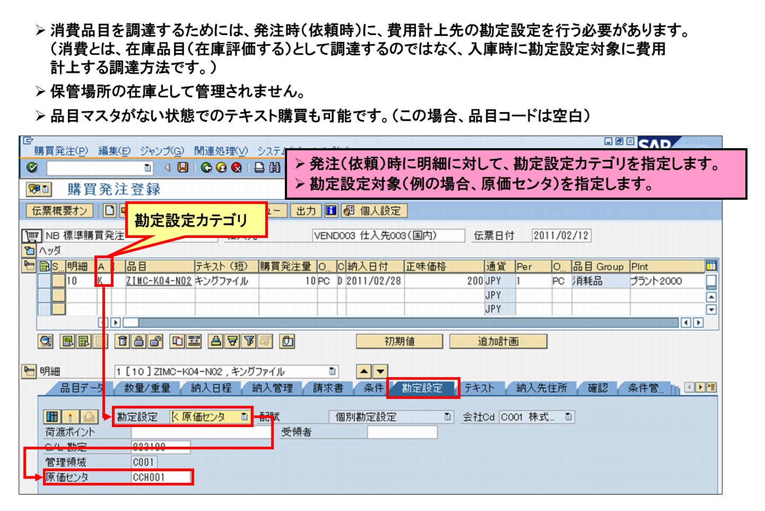This screenshot has height=511, width=765.
Task: Click the trash icon to delete the item row
Action: [123, 341]
